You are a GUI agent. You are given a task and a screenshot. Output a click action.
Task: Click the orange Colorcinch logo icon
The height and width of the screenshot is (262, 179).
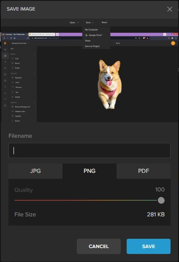[x=5, y=43]
